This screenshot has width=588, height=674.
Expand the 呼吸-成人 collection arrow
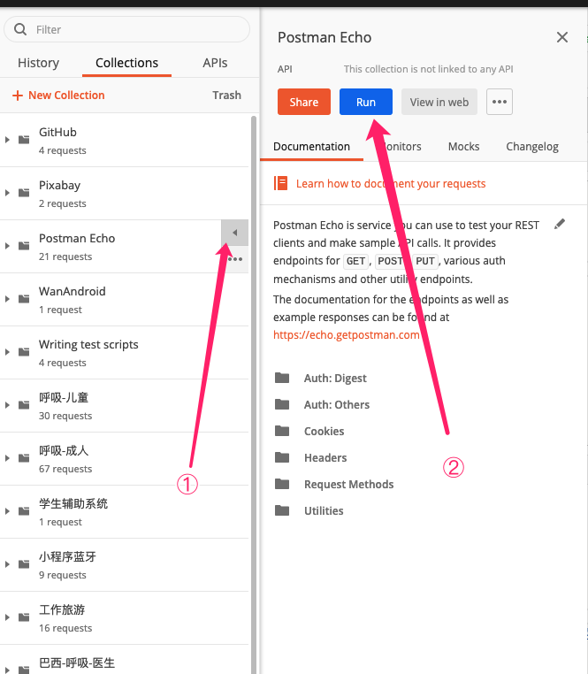pos(7,458)
